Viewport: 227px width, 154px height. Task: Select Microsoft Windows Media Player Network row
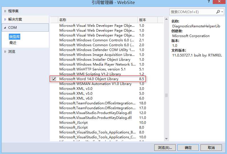(107, 64)
